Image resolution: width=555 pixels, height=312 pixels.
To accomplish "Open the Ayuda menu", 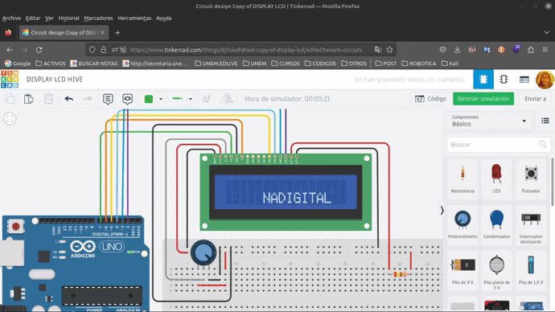I will (x=163, y=18).
